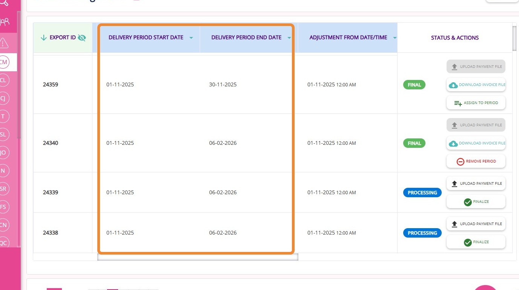Remove period from export 24340
Screen dimensions: 519x290
pos(476,161)
